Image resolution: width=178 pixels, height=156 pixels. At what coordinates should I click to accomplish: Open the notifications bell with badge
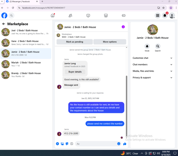click(165, 16)
